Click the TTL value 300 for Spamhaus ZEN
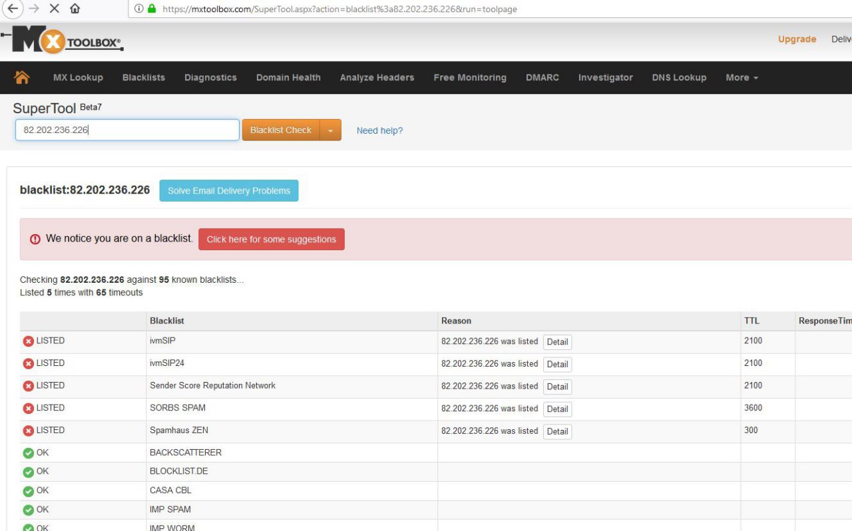852x531 pixels. (x=751, y=430)
